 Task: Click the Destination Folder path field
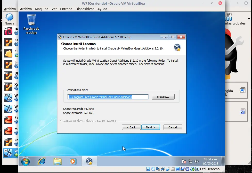108,97
